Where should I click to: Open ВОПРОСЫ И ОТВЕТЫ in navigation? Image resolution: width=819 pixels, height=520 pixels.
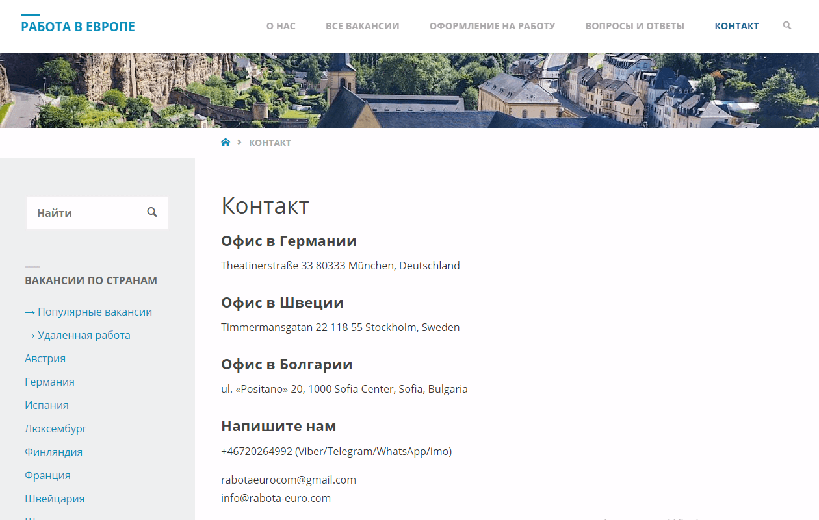click(634, 27)
